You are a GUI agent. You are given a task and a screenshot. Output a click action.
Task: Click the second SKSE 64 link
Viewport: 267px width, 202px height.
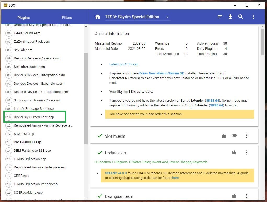click(x=217, y=105)
